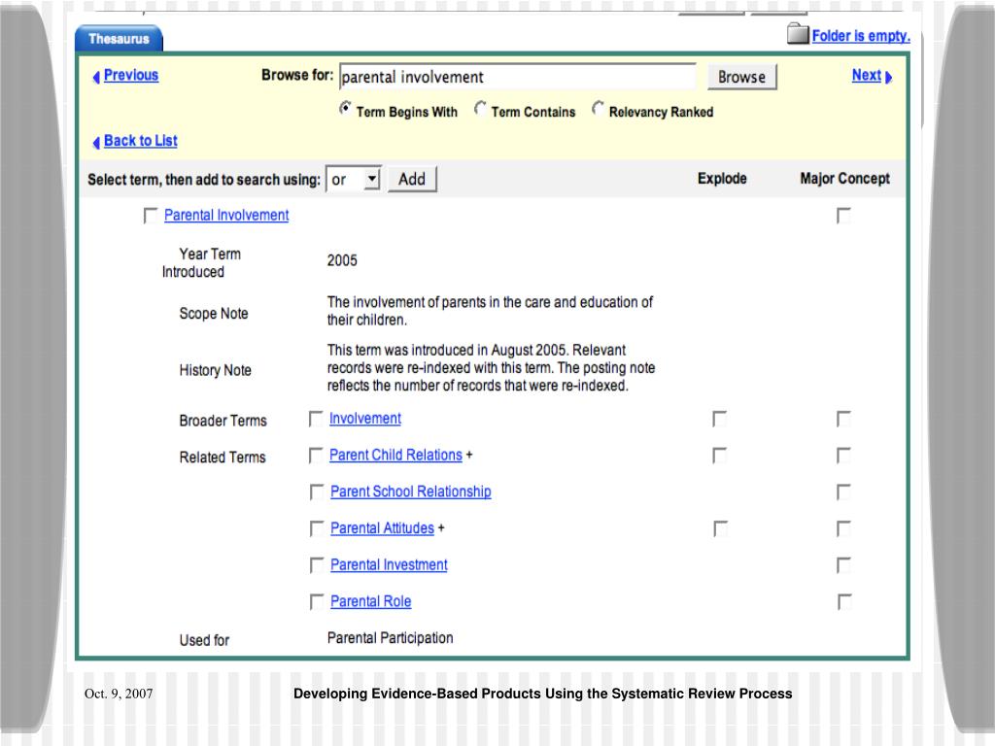Screen dimensions: 995x746
Task: Tick Major Concept for Involvement
Action: click(843, 419)
